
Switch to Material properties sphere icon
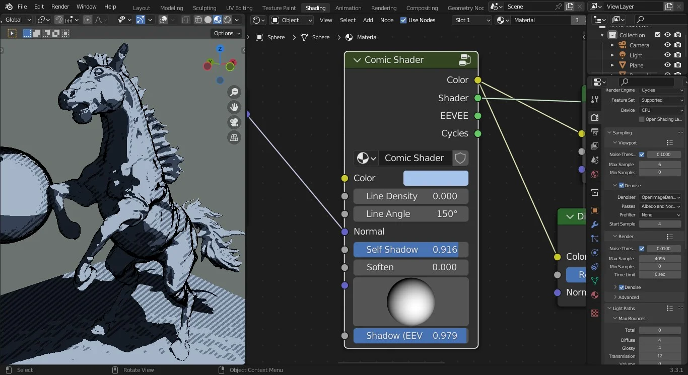(x=595, y=295)
